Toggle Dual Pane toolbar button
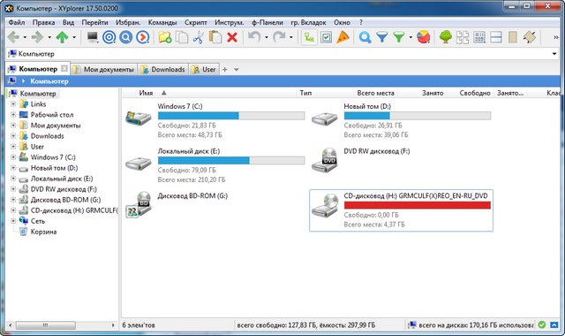The width and height of the screenshot is (565, 336). click(x=496, y=37)
